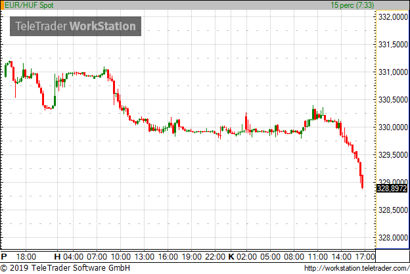Click the 11:00 time axis label

[x=318, y=257]
